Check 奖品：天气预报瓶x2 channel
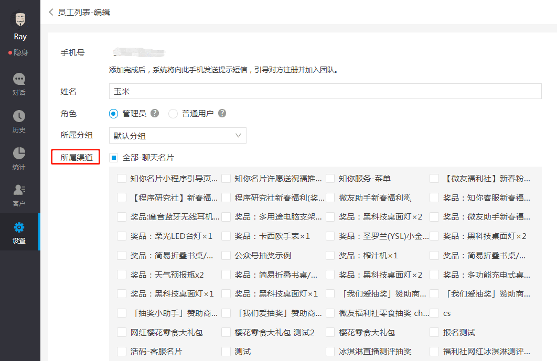557x361 pixels. pos(122,275)
